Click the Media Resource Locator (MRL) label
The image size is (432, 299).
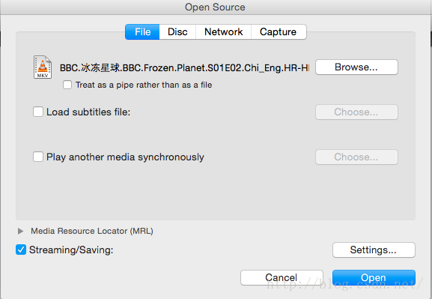(92, 231)
